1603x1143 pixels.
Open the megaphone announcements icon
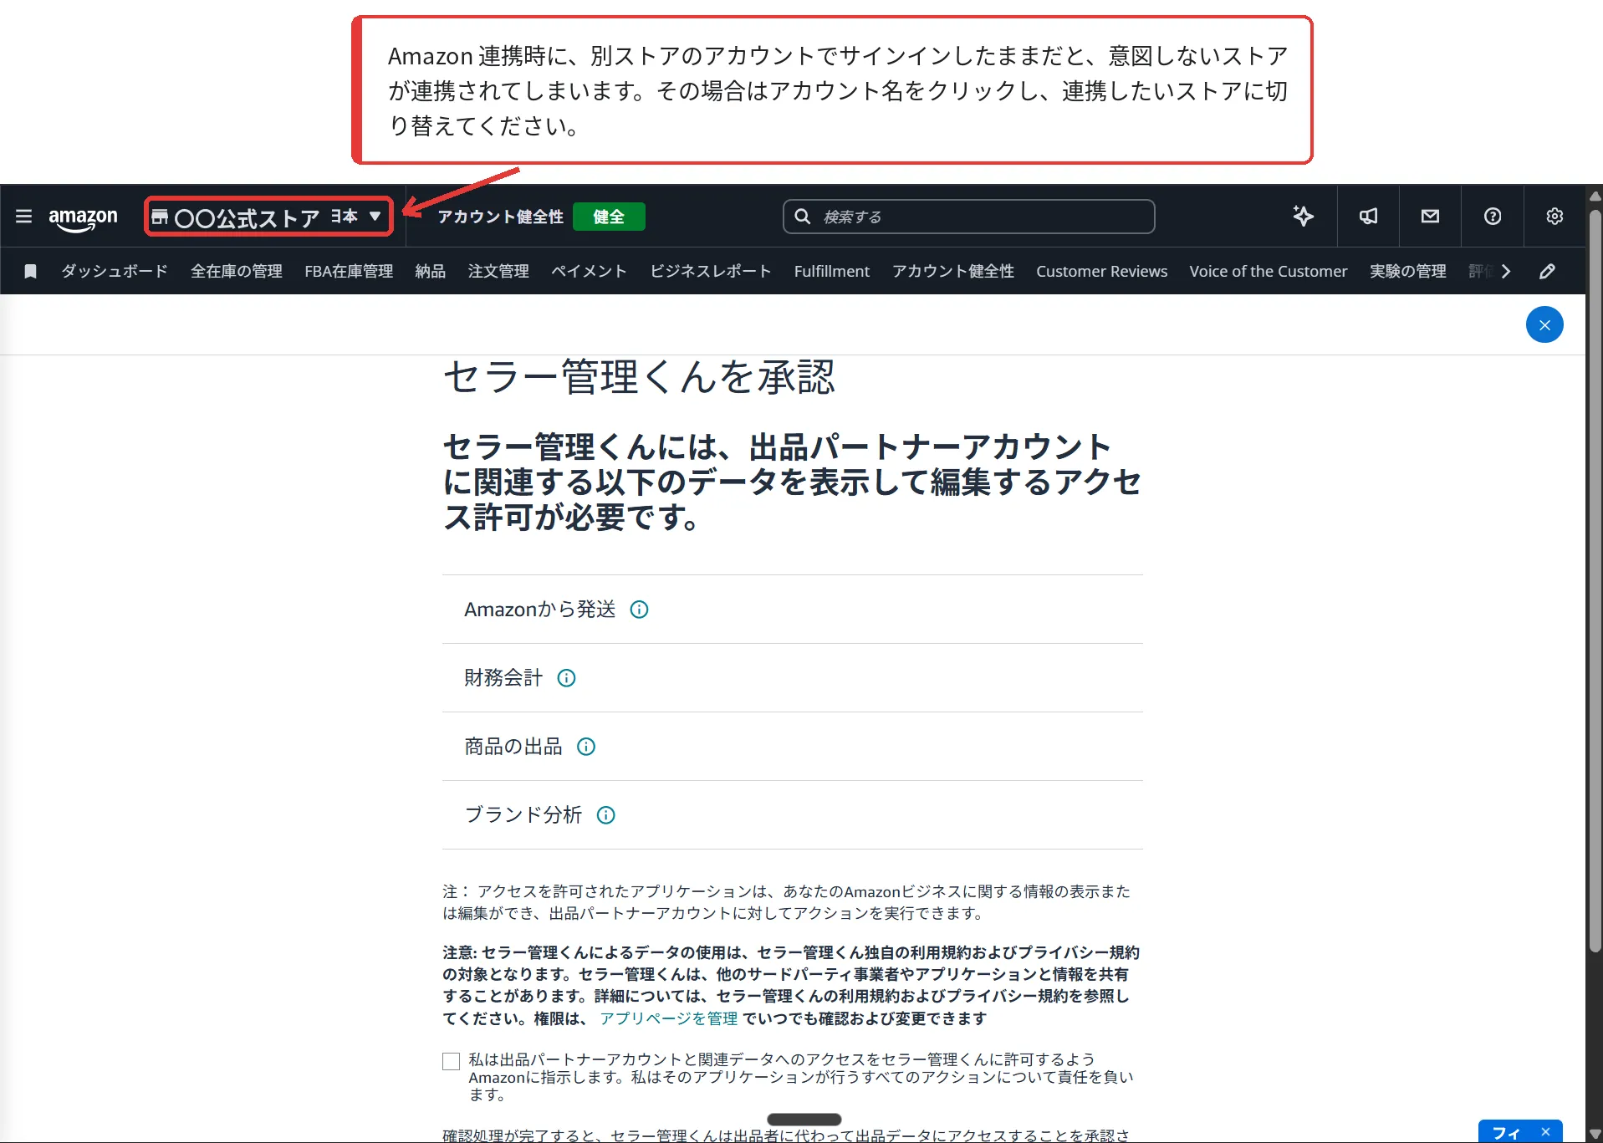[x=1368, y=217]
